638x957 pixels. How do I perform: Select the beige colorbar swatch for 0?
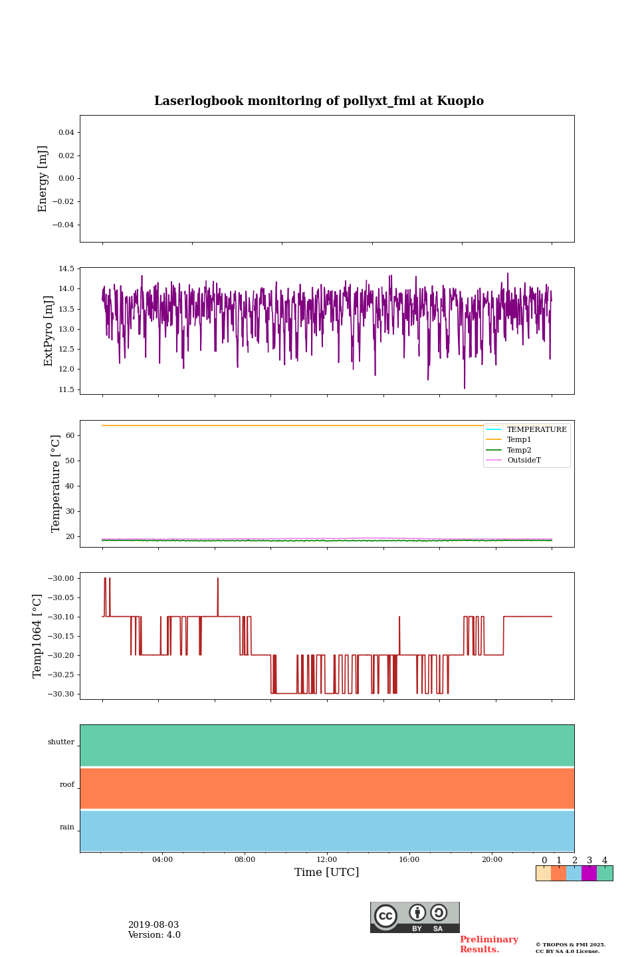(x=543, y=873)
